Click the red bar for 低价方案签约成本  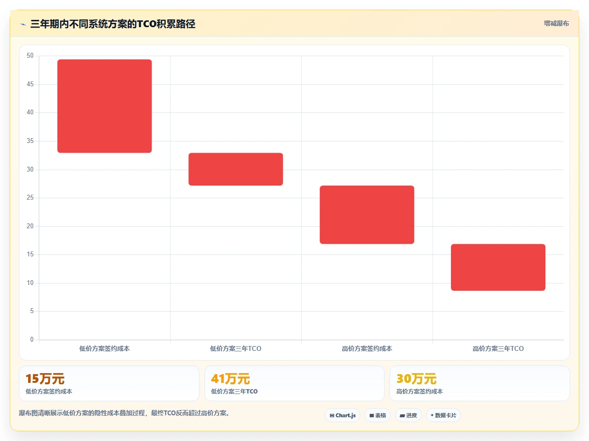(105, 106)
